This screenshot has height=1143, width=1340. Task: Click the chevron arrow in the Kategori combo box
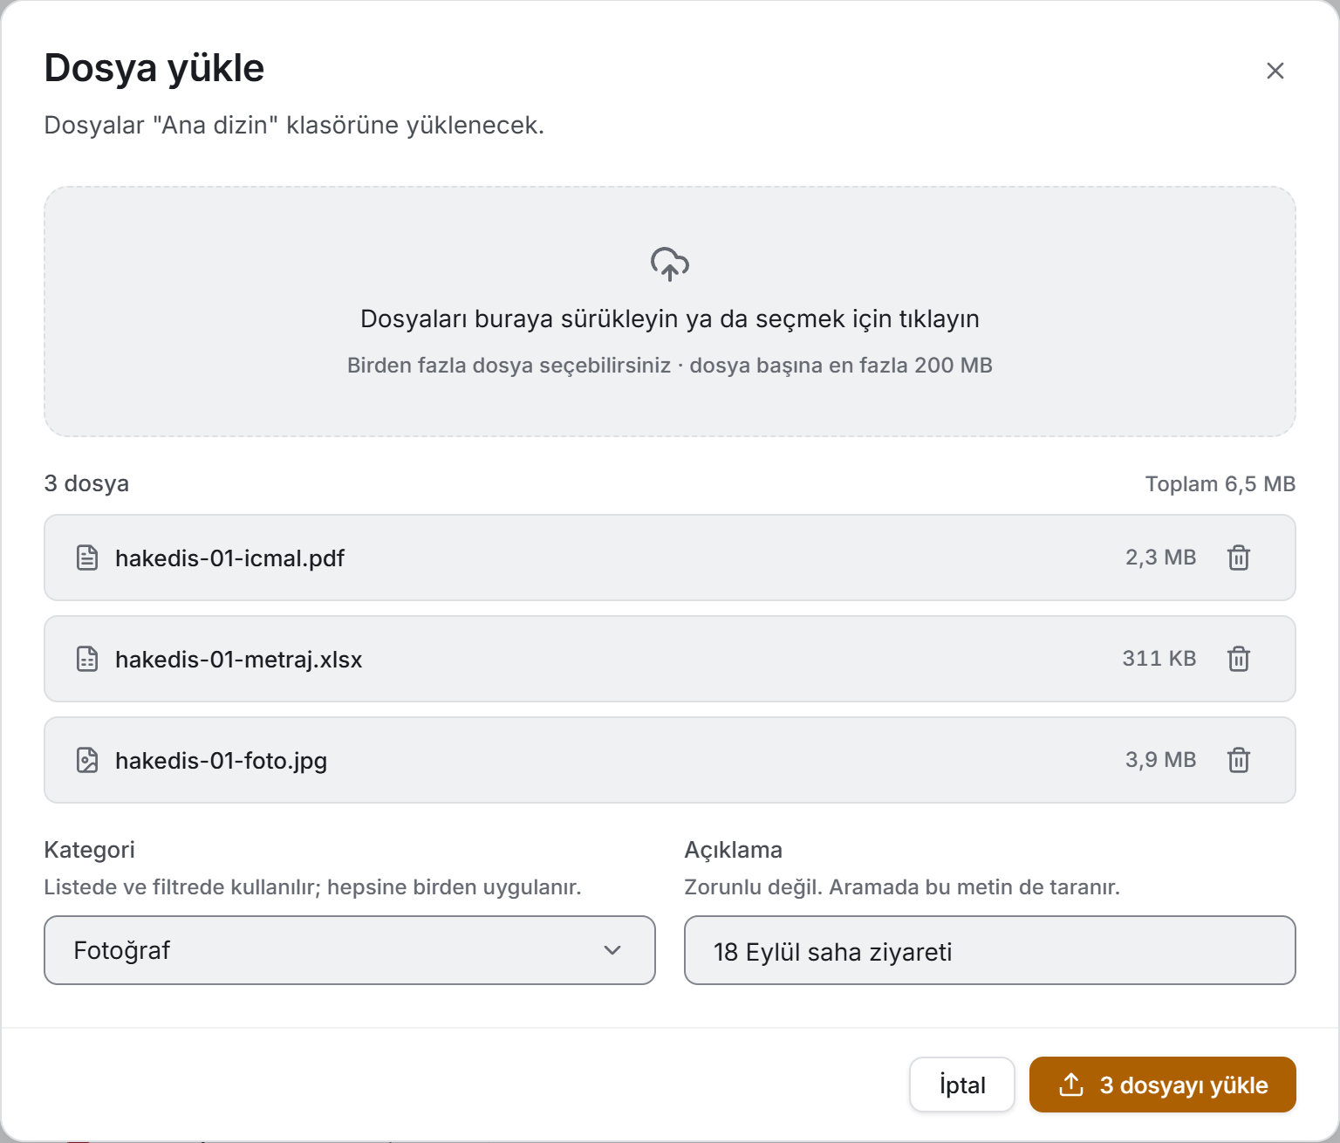[x=612, y=950]
